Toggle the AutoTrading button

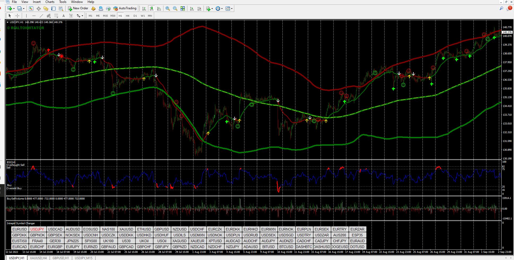(125, 8)
